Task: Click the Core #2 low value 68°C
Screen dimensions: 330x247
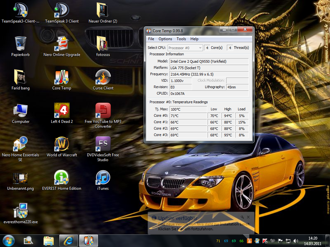Action: point(214,129)
